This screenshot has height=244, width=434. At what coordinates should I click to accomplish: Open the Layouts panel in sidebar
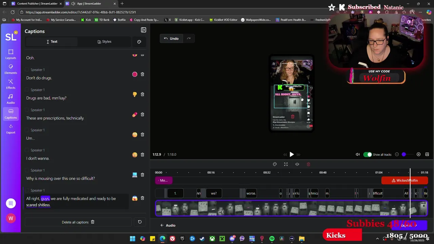pos(11,54)
